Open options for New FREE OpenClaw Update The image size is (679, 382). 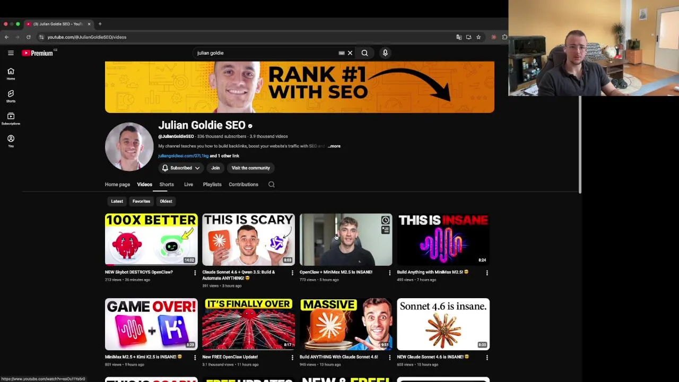(x=292, y=358)
